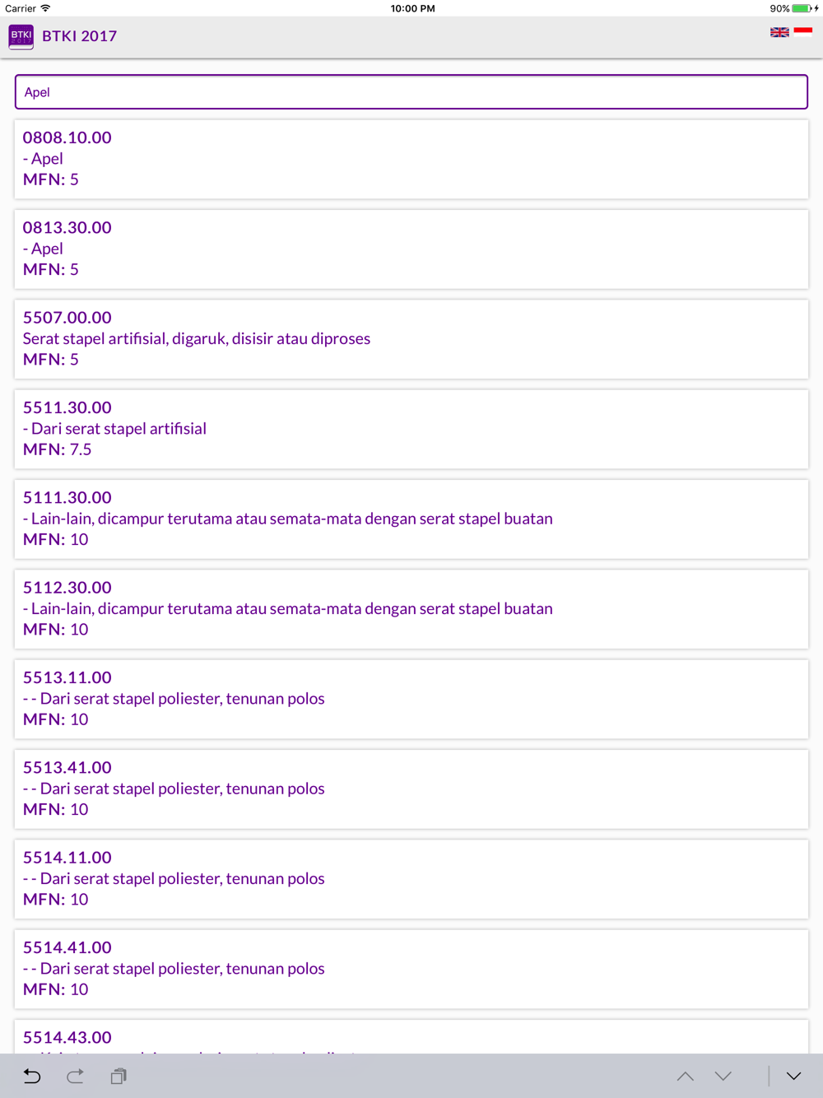Switch language to Indonesian flag
The height and width of the screenshot is (1098, 823).
(803, 33)
